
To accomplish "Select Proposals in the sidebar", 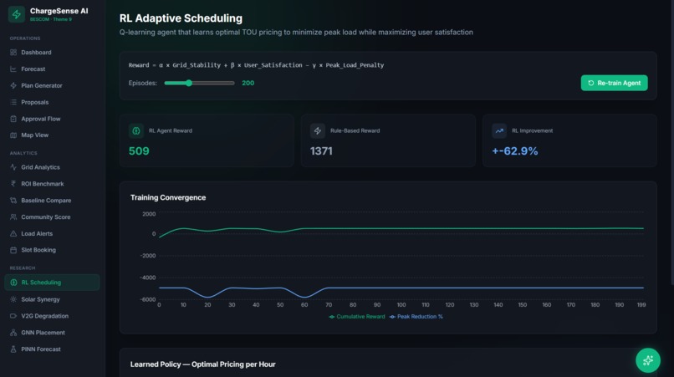I will [x=52, y=102].
